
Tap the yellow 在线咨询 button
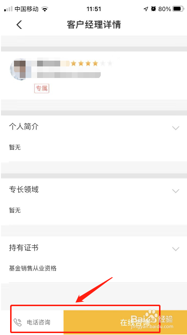(x=125, y=322)
